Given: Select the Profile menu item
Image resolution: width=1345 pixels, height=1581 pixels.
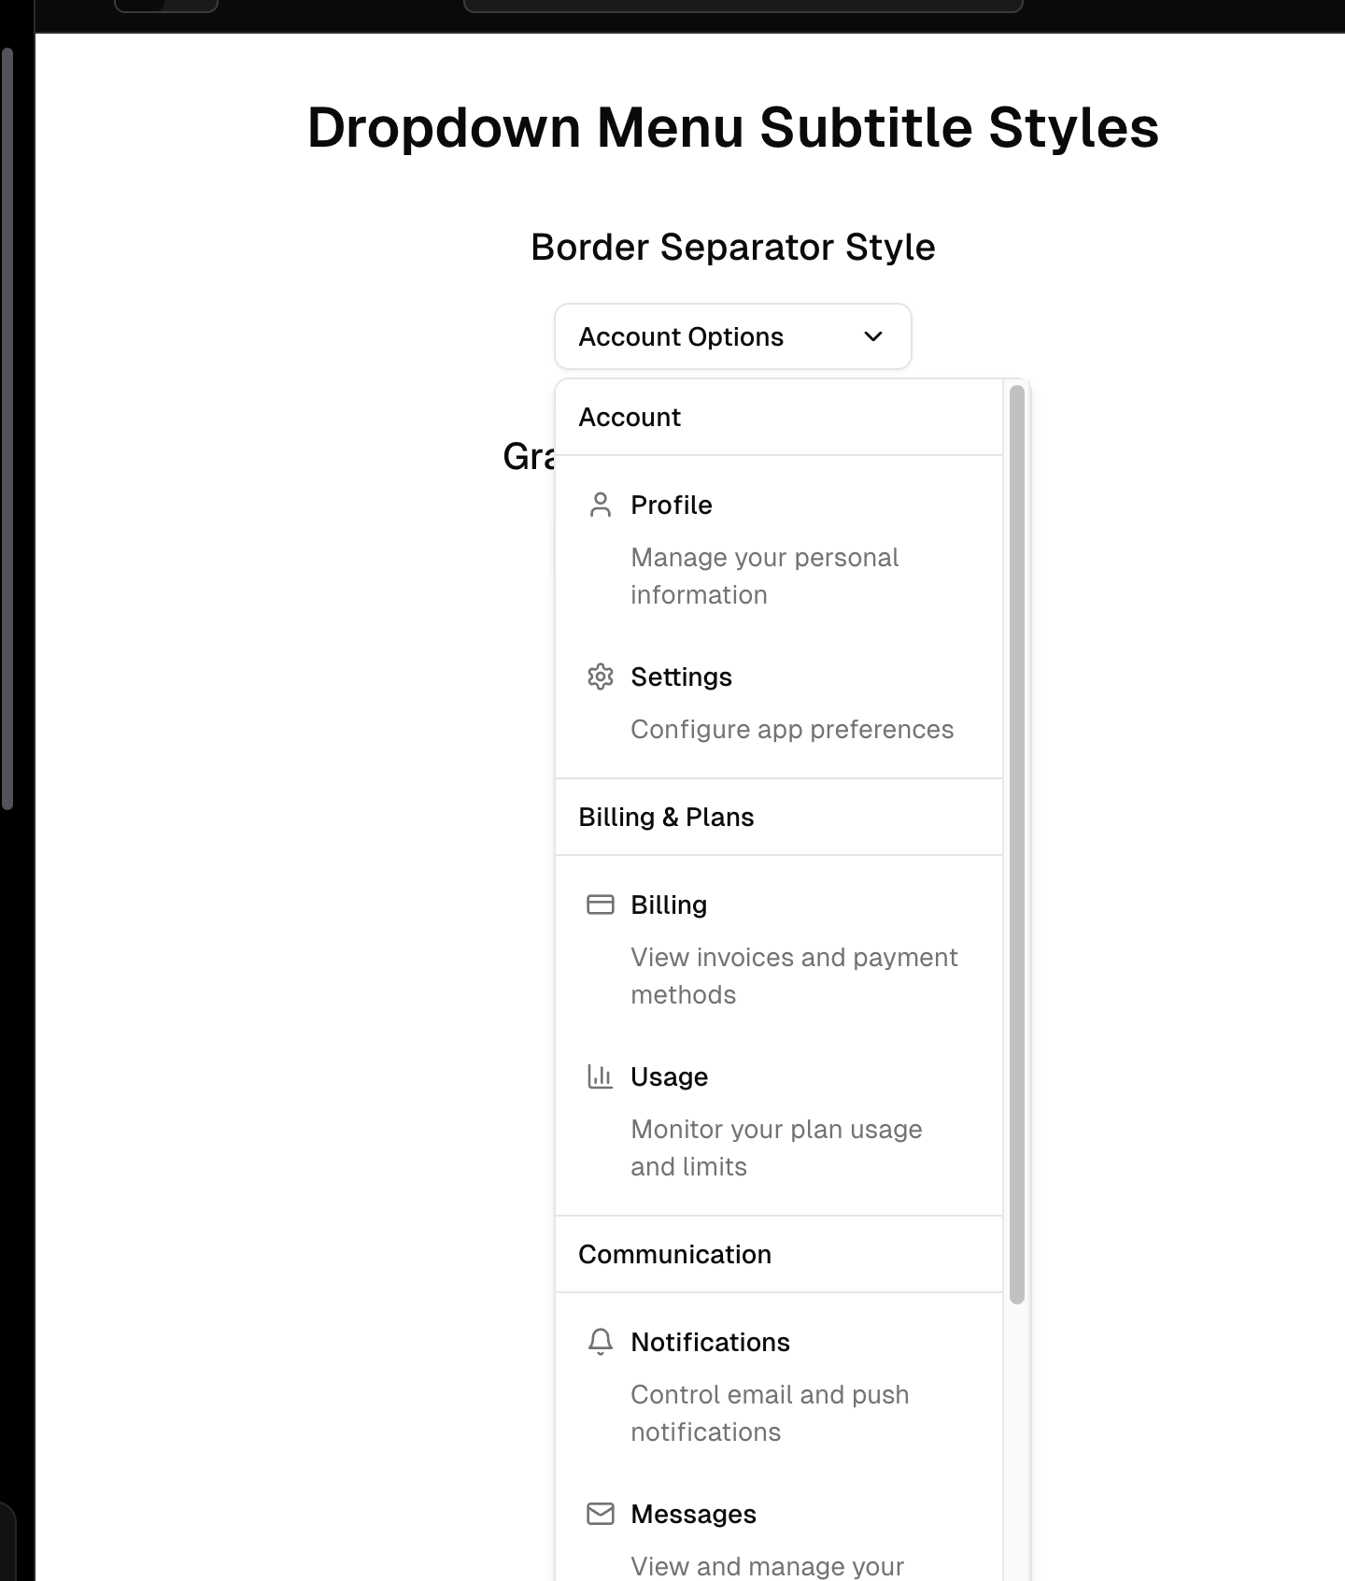Looking at the screenshot, I should (x=672, y=505).
